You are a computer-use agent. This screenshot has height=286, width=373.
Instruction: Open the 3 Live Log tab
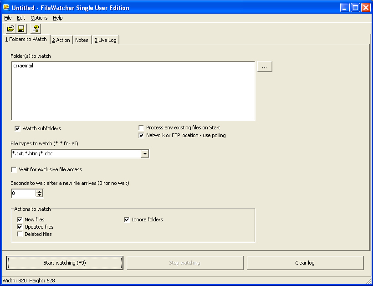(x=105, y=40)
